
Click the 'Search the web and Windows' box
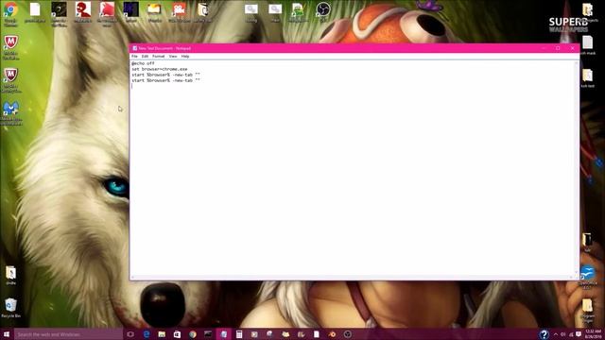tap(68, 334)
